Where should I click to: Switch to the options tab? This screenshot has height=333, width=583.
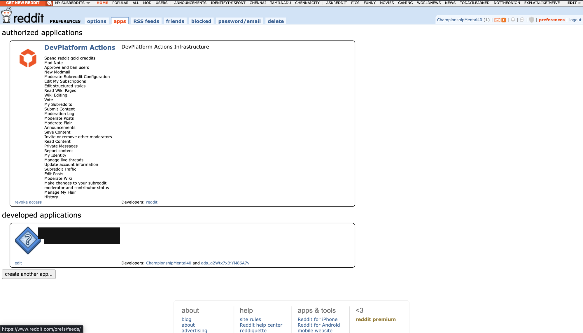click(x=97, y=21)
